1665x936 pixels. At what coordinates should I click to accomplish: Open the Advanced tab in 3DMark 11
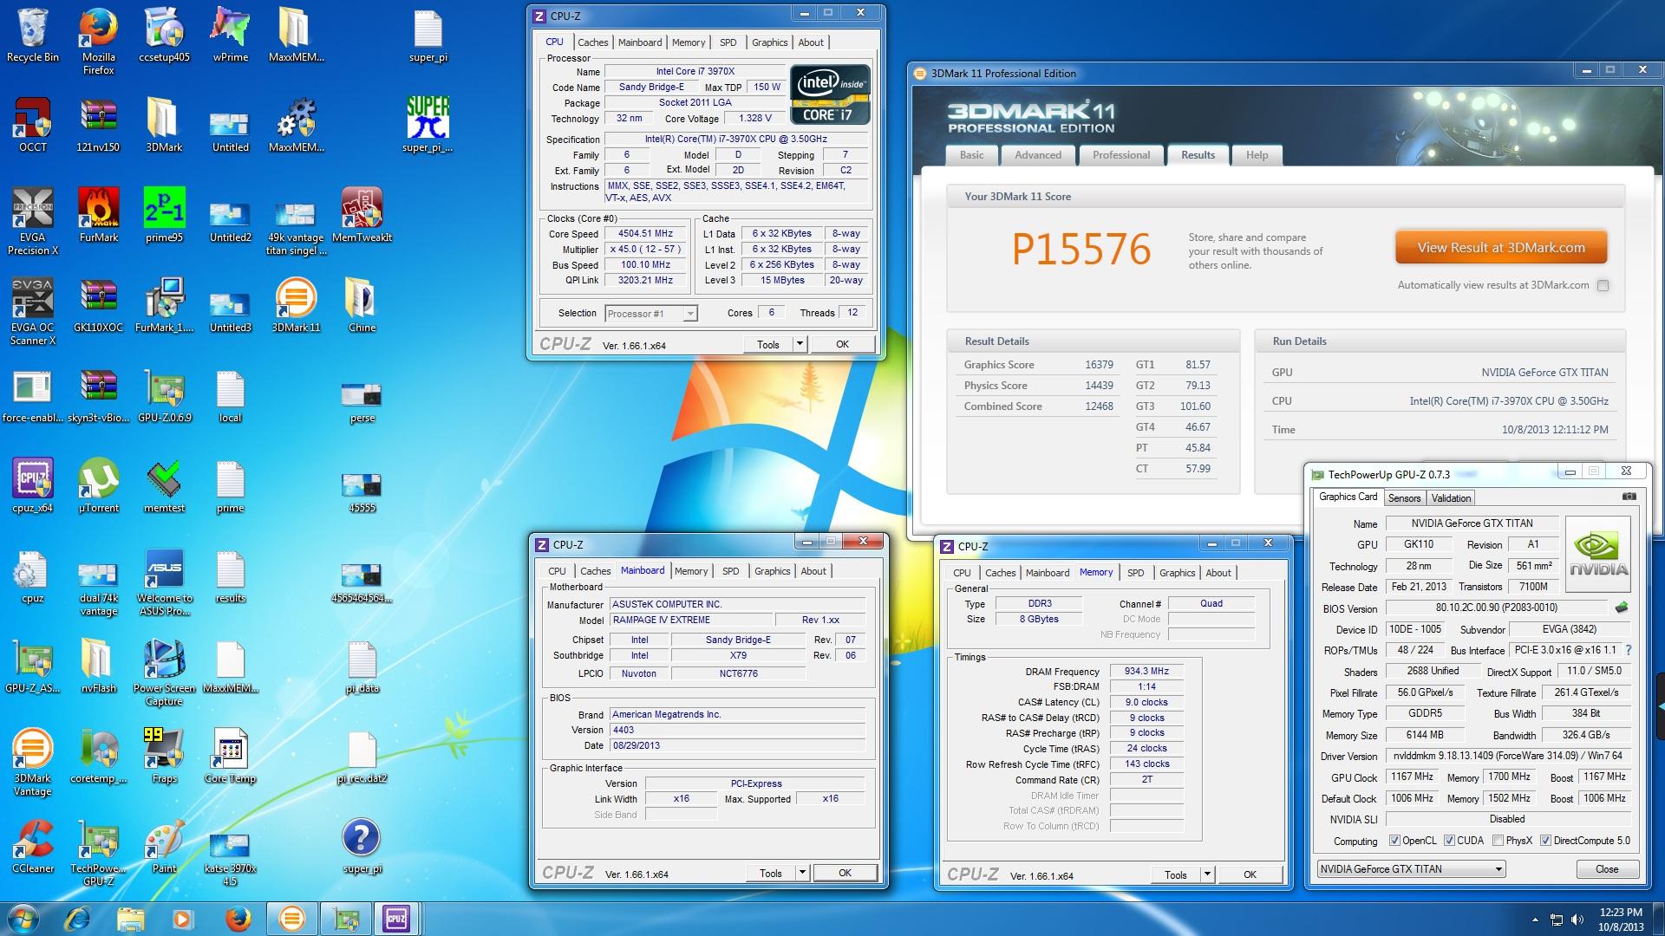(1038, 155)
